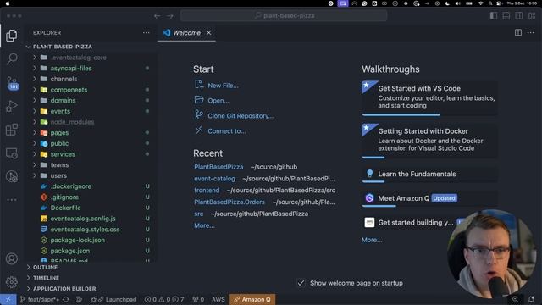This screenshot has width=542, height=305.
Task: Toggle panel layout icon in title bar
Action: 506,16
